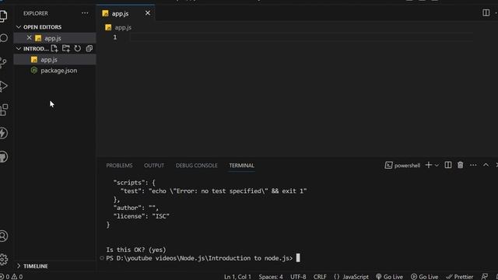Close app.js in Open Editors list
Image resolution: width=498 pixels, height=280 pixels.
pyautogui.click(x=30, y=38)
